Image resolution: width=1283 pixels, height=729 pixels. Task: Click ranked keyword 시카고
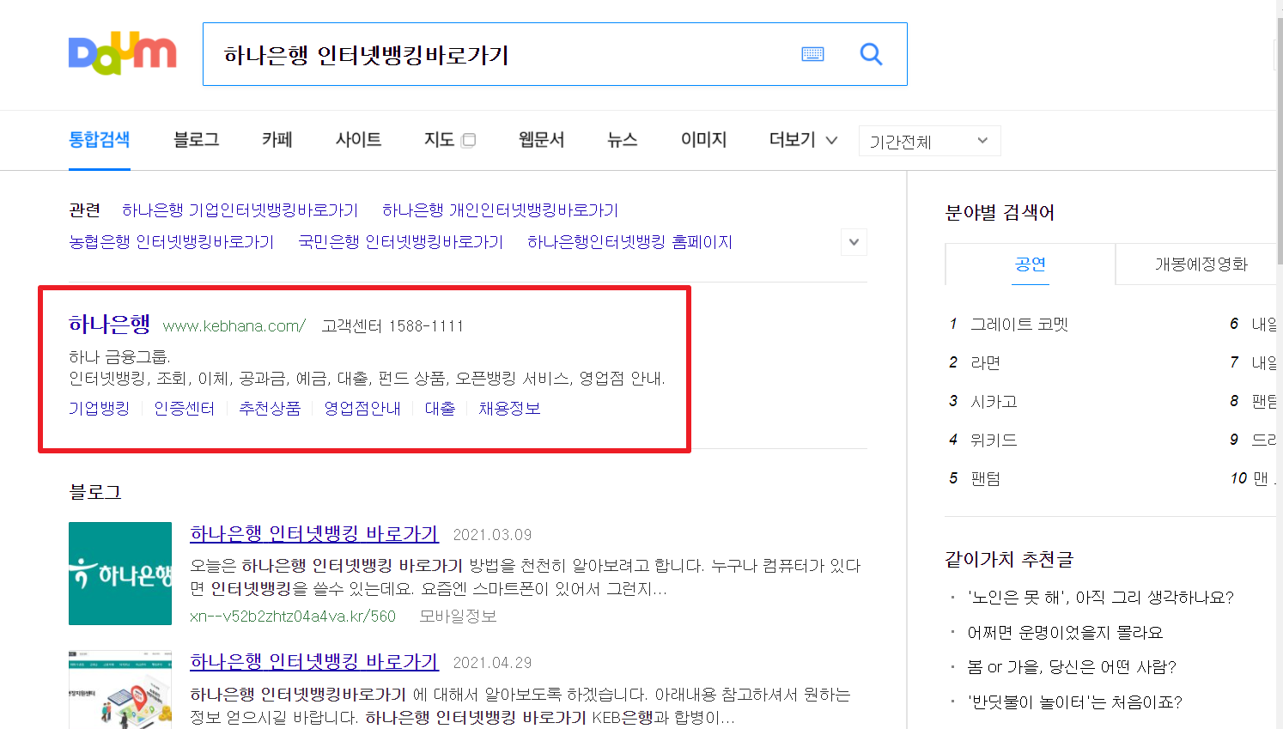tap(994, 402)
